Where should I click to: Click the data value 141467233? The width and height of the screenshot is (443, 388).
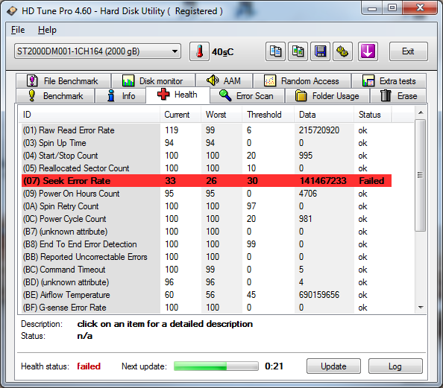pos(323,181)
